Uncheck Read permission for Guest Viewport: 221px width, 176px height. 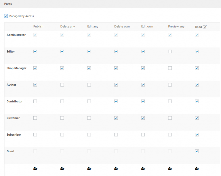[197, 151]
